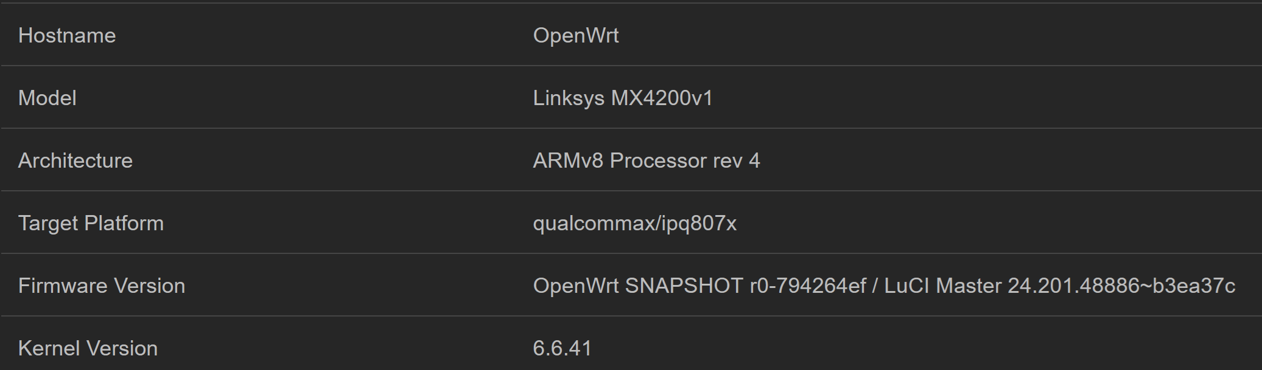The height and width of the screenshot is (370, 1262).
Task: Click the Architecture label
Action: point(75,160)
